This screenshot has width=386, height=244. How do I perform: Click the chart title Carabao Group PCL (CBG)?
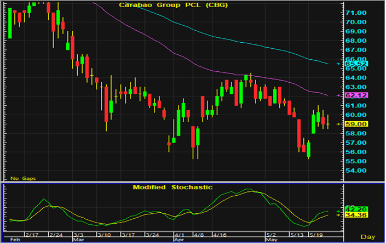(174, 5)
